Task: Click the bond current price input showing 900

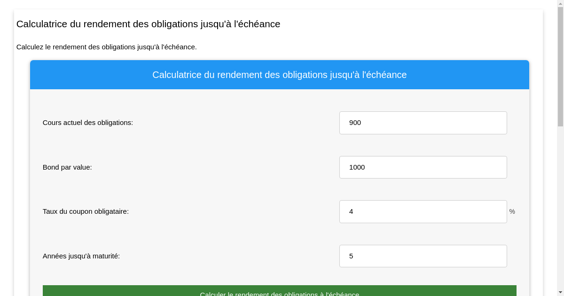Action: point(423,123)
